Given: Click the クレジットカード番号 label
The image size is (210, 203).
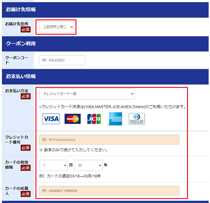Looking at the screenshot, I should tap(17, 140).
